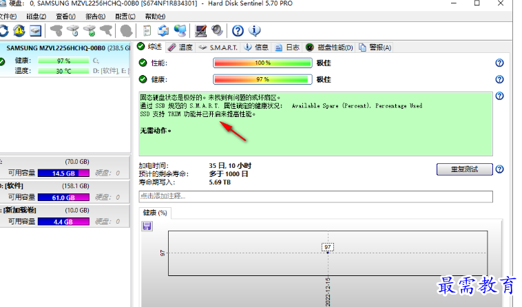Open the 文件(F) menu
522x307 pixels.
(8, 17)
